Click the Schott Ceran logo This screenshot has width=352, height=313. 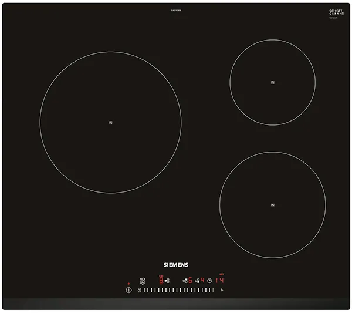coord(336,12)
